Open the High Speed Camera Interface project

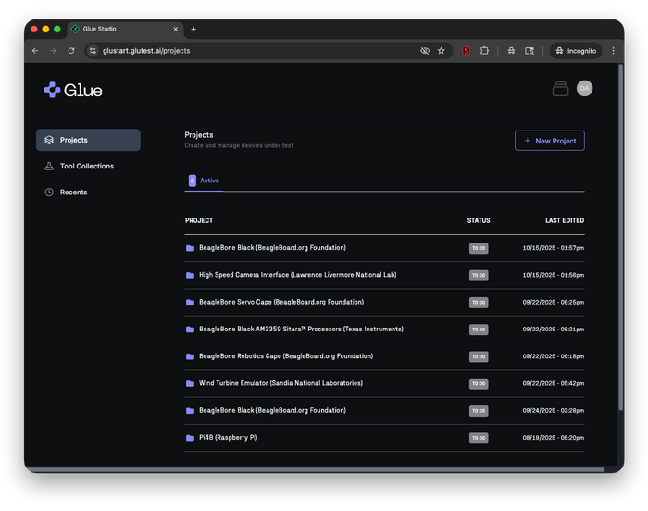coord(297,275)
